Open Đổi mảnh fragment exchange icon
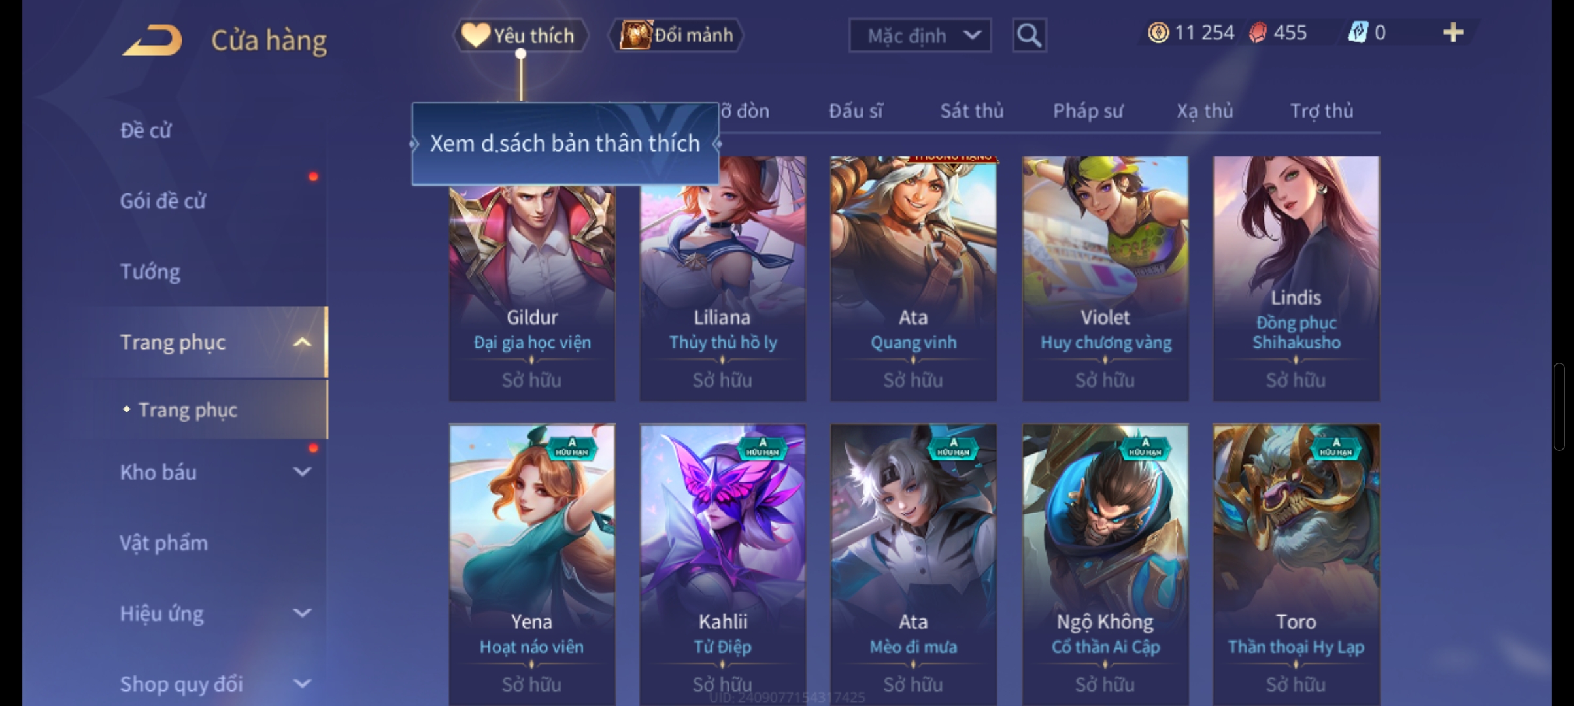 (x=636, y=35)
